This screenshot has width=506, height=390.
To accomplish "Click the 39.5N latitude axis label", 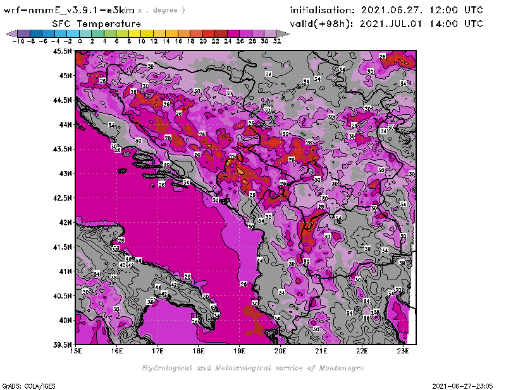I will [62, 345].
